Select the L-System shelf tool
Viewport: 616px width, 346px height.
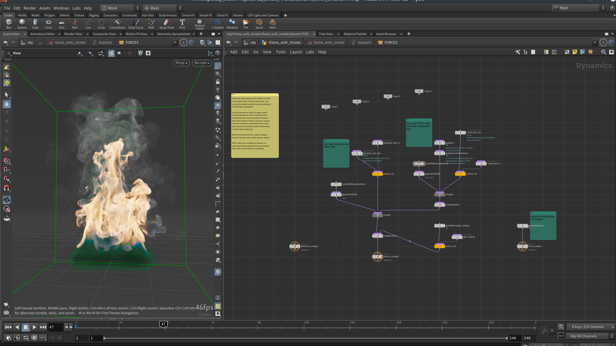pyautogui.click(x=217, y=24)
